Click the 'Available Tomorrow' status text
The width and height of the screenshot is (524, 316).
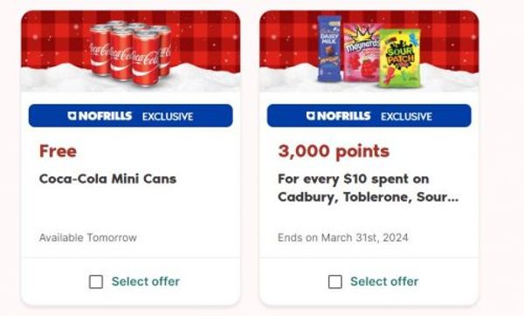click(x=88, y=237)
